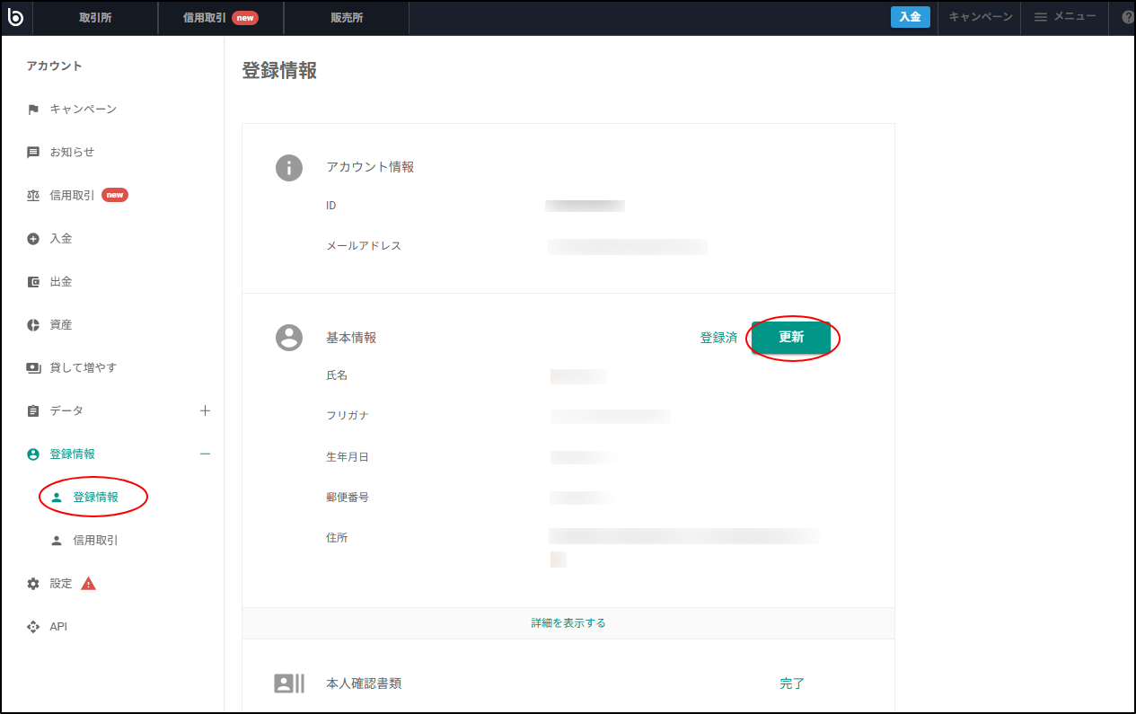Open the API sidebar icon
1136x714 pixels.
32,626
